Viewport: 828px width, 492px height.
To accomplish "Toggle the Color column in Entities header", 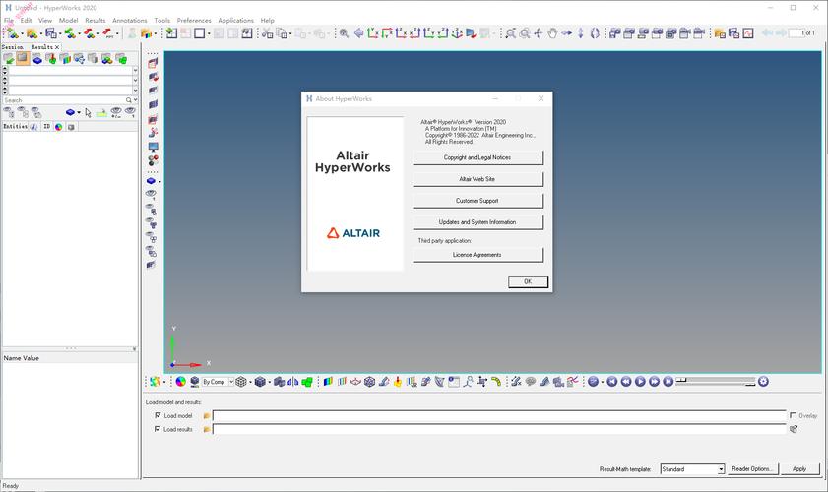I will 59,127.
